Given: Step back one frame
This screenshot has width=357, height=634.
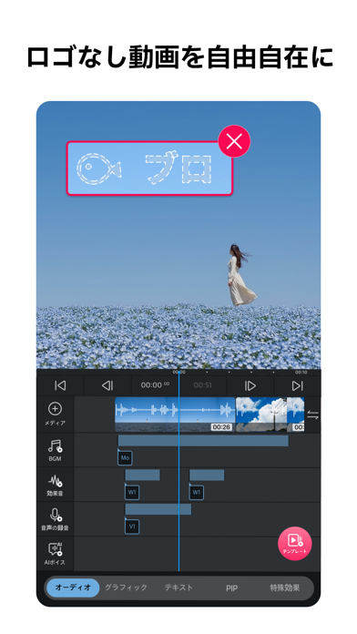Looking at the screenshot, I should point(107,385).
